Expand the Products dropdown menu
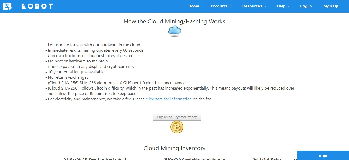Image resolution: width=349 pixels, height=160 pixels. click(221, 6)
